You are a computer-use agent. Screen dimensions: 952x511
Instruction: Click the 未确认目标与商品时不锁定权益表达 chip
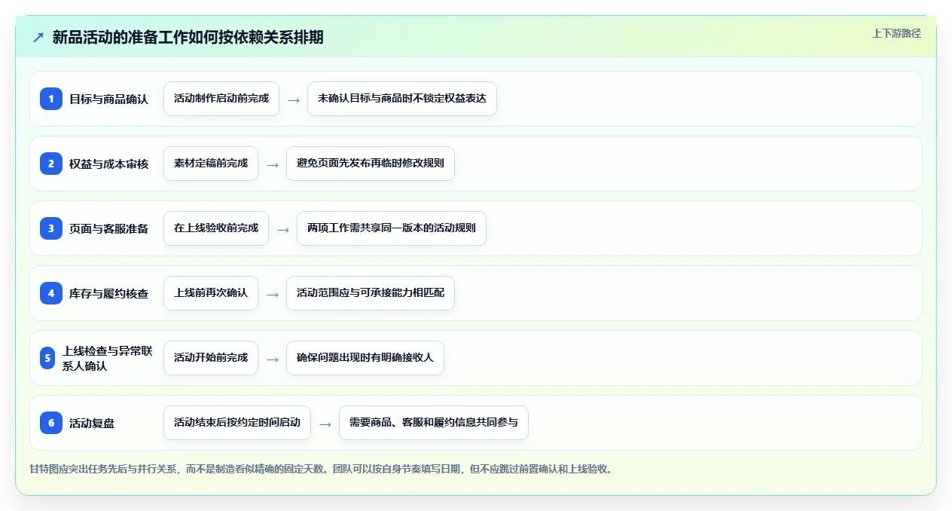click(x=402, y=99)
